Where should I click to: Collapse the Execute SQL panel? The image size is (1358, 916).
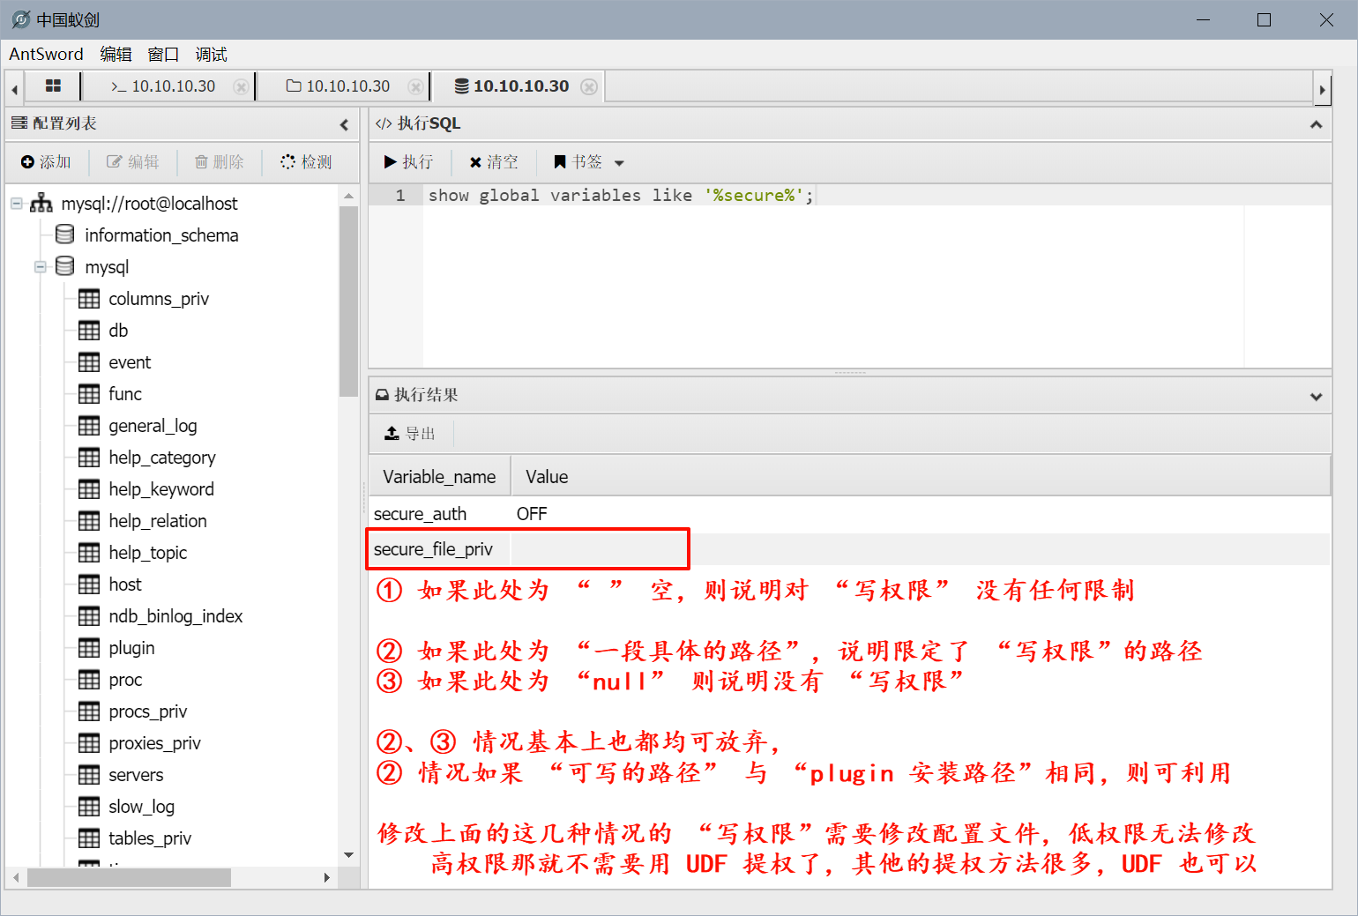coord(1316,124)
